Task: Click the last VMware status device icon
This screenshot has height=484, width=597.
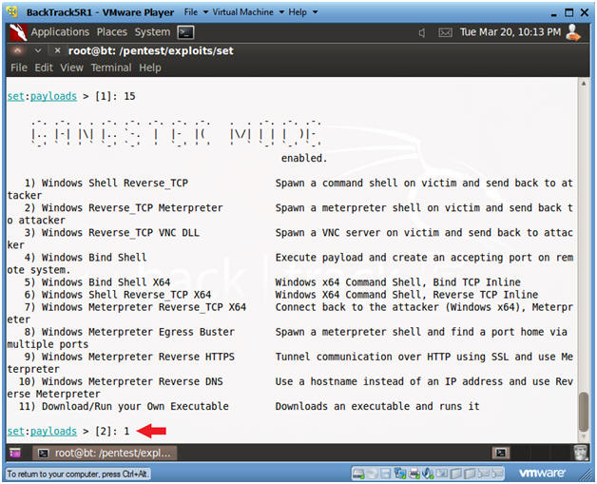Action: [496, 474]
